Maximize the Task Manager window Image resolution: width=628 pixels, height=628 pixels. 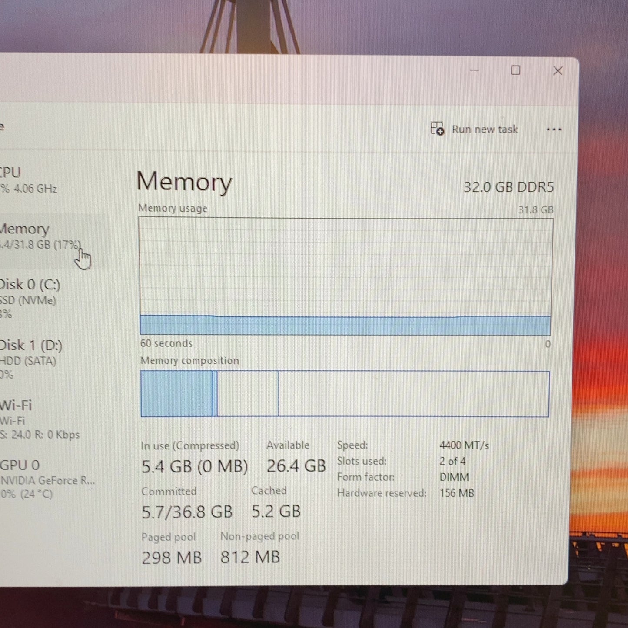click(515, 70)
